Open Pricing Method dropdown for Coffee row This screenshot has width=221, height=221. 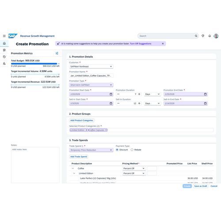tap(134, 168)
